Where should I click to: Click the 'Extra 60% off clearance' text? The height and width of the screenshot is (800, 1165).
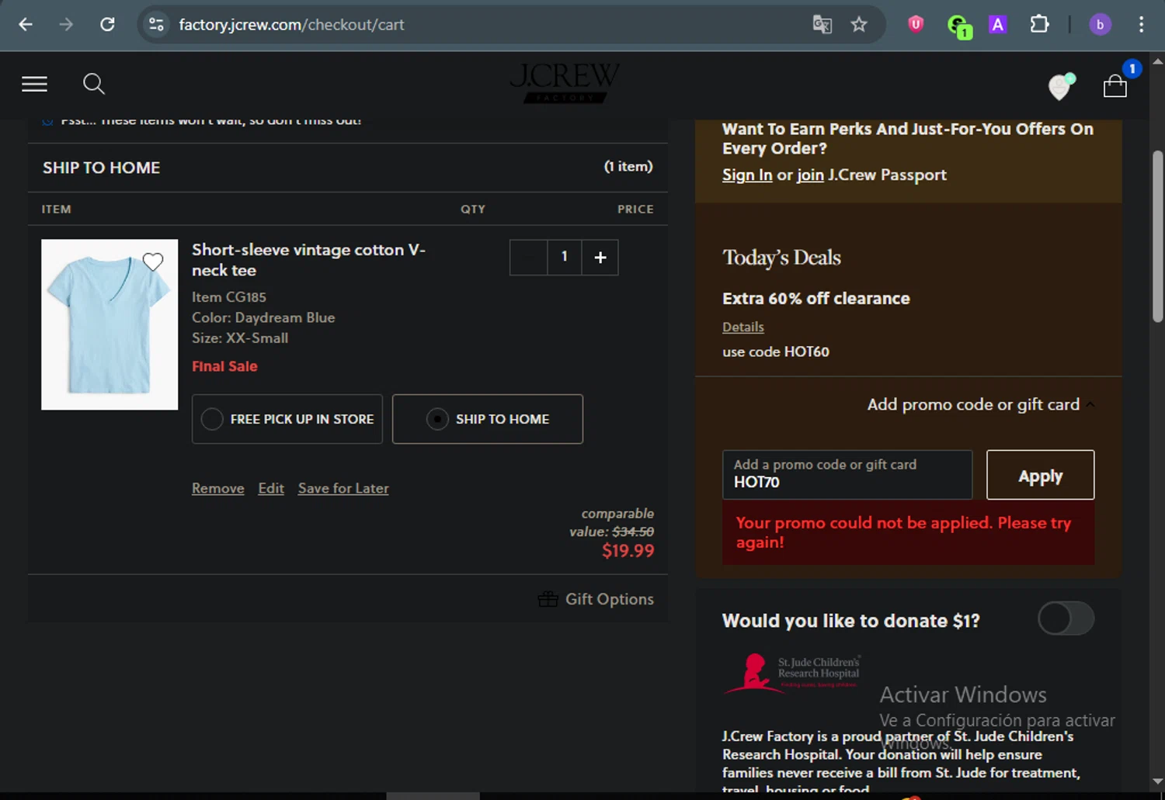coord(816,299)
